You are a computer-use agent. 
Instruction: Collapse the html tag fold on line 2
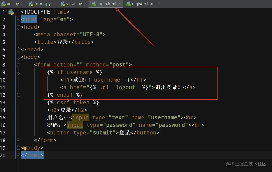click(x=18, y=20)
